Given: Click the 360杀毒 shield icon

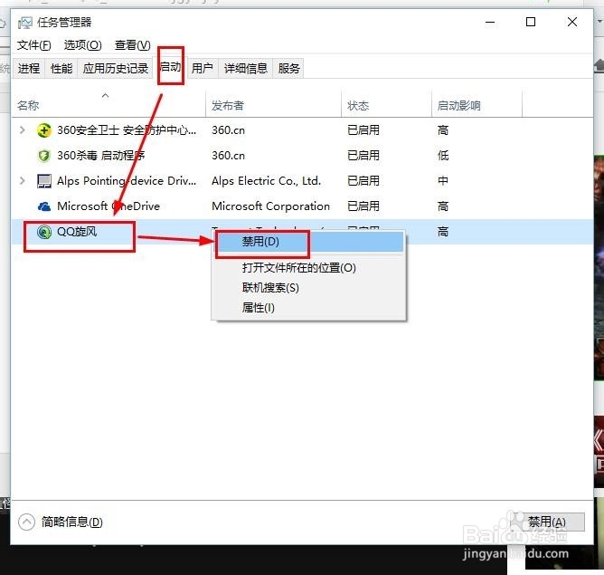Looking at the screenshot, I should pos(44,156).
